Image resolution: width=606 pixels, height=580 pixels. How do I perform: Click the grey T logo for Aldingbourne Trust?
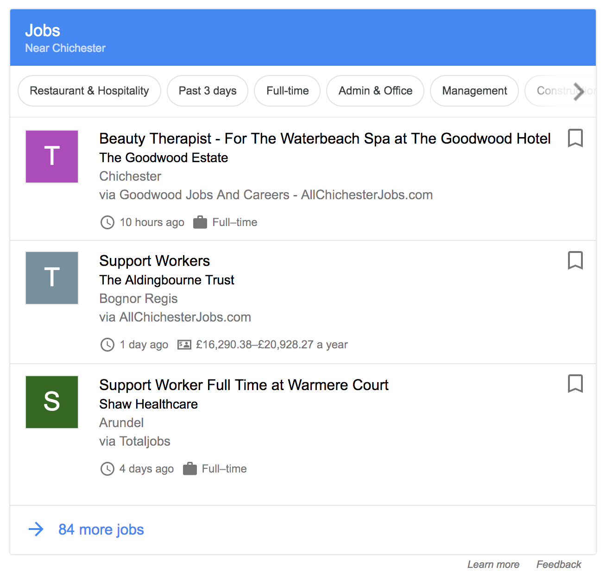pyautogui.click(x=52, y=278)
